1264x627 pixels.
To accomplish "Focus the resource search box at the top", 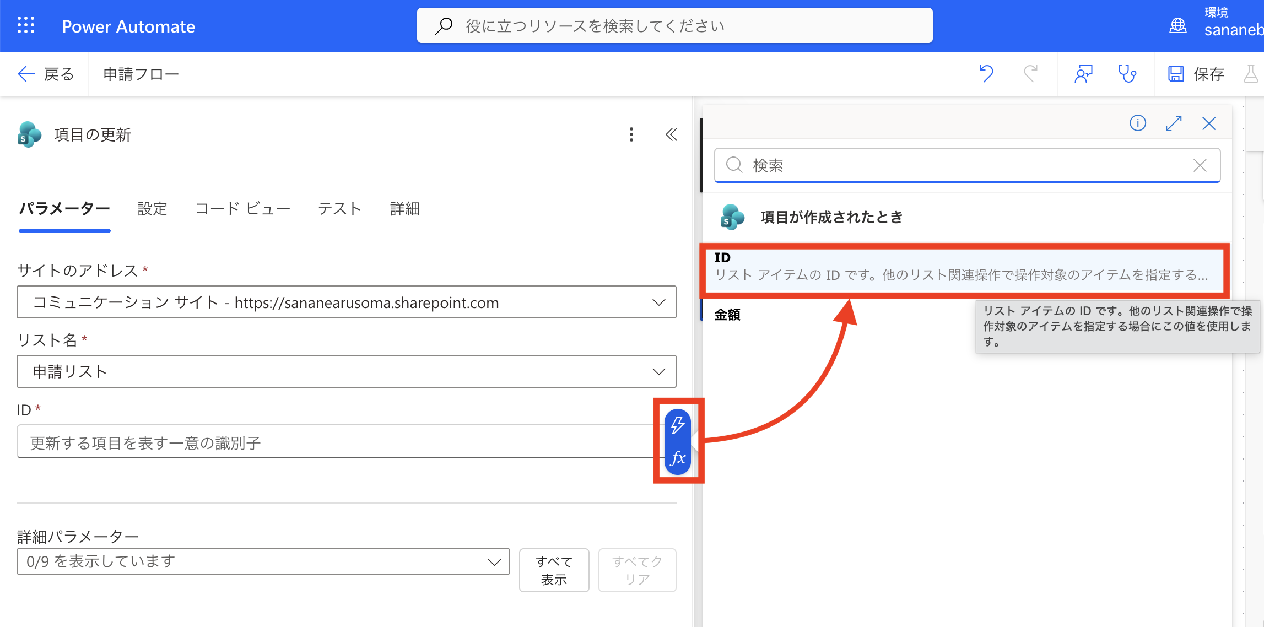I will coord(674,25).
